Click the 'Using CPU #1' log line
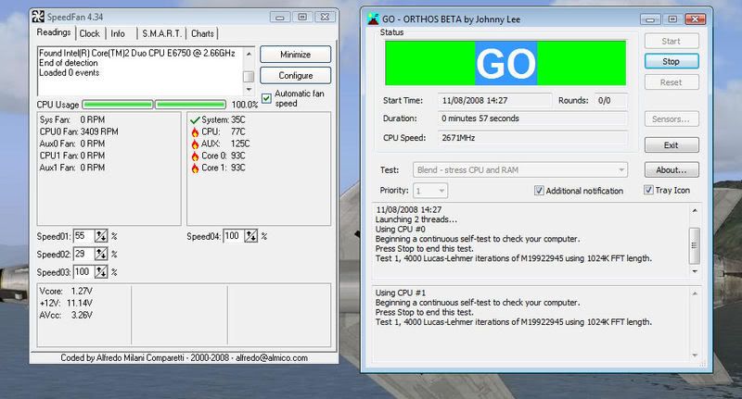Viewport: 742px width, 399px height. click(401, 293)
